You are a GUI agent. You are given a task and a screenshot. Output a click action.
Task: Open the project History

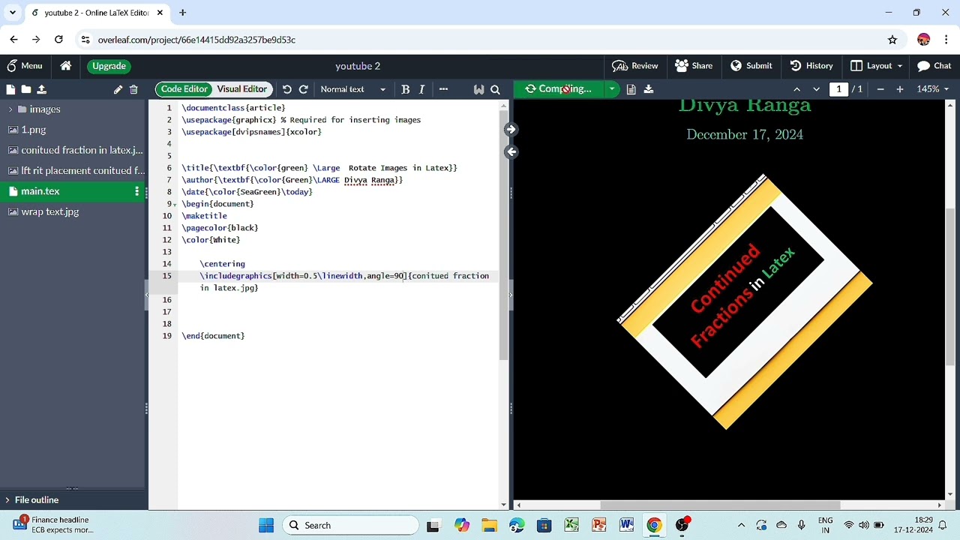pos(811,66)
